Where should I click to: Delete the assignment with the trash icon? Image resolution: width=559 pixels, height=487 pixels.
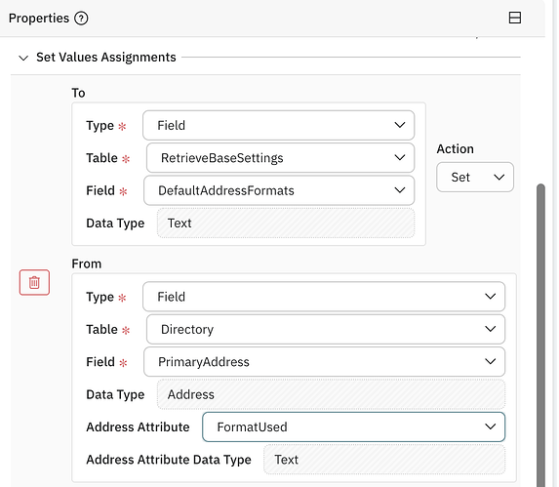pos(34,282)
